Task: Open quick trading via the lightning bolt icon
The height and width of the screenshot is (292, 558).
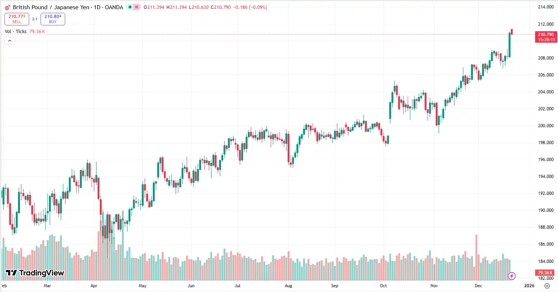Action: (x=512, y=275)
